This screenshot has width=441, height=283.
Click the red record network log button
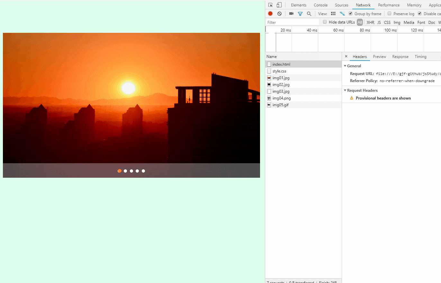coord(270,14)
